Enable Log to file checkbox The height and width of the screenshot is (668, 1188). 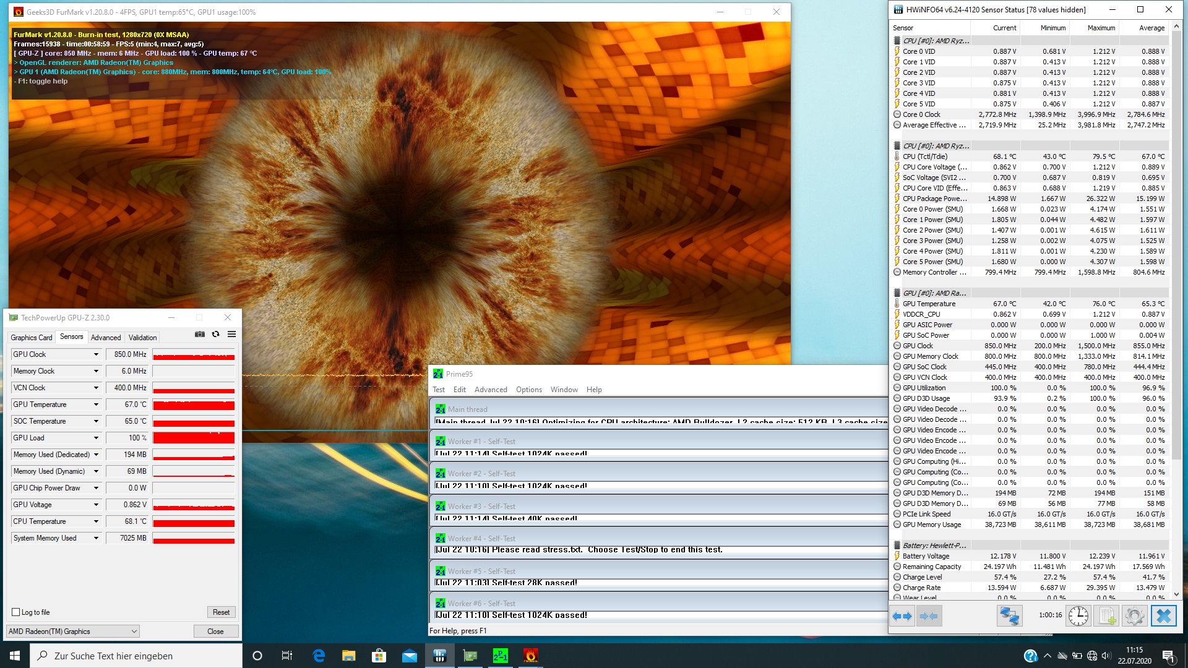click(16, 612)
